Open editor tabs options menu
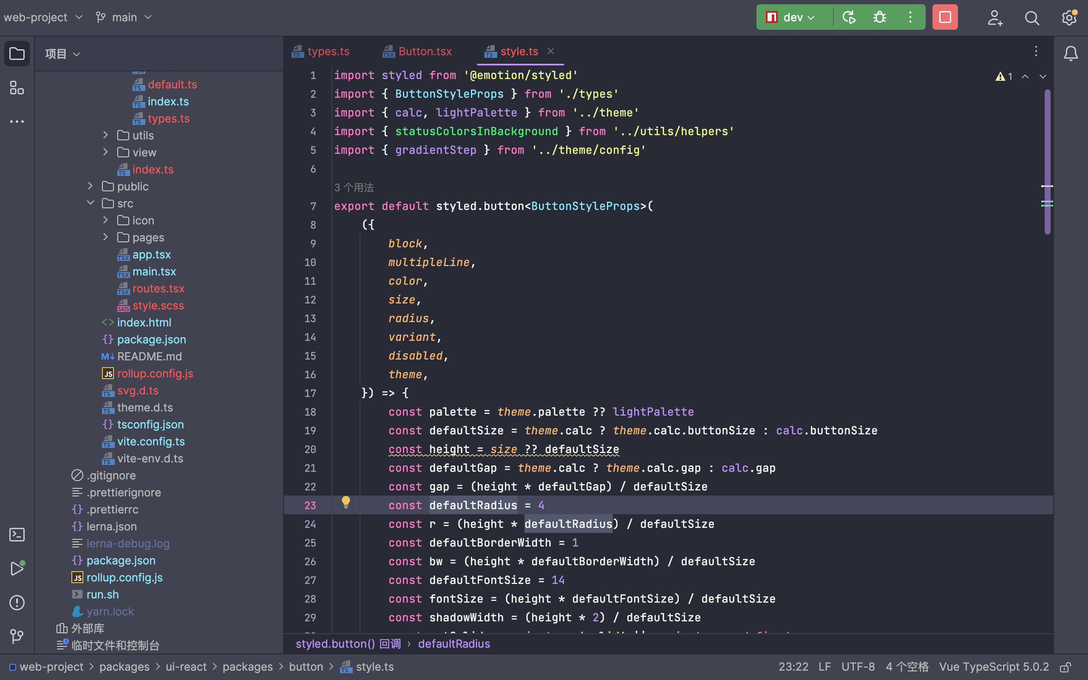The height and width of the screenshot is (680, 1088). click(x=1036, y=51)
